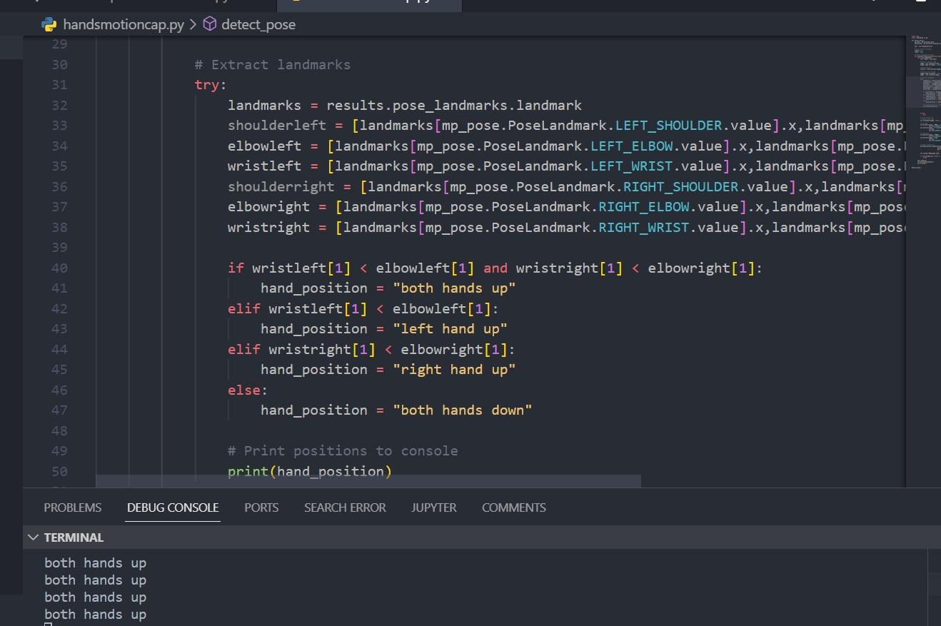Switch to the DEBUG CONSOLE tab
The width and height of the screenshot is (941, 626).
173,508
